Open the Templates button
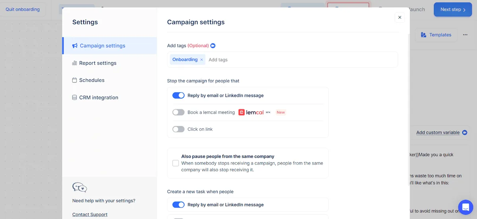Screen dimensions: 477x219 click(x=436, y=35)
